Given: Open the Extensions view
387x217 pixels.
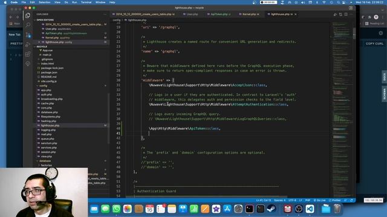Looking at the screenshot, I should [x=28, y=54].
